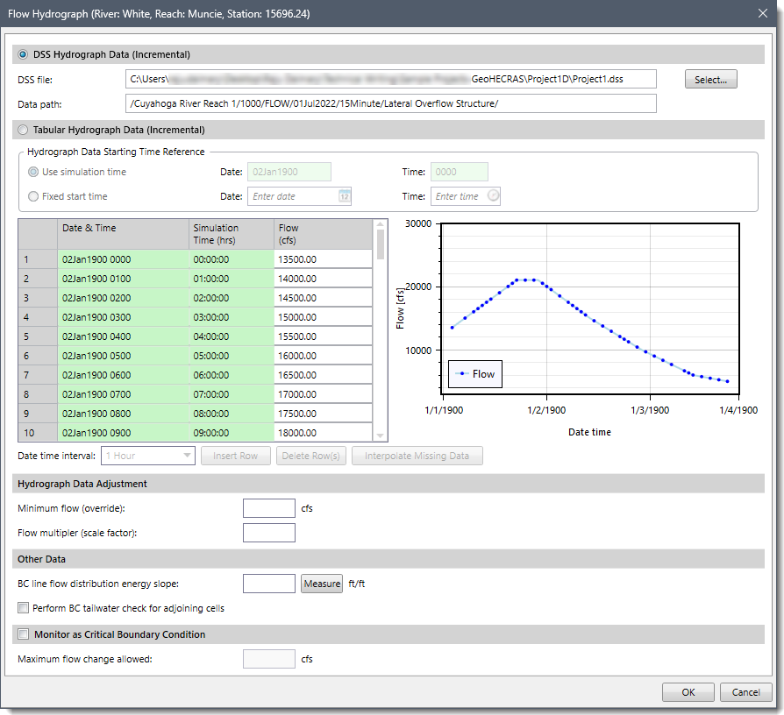This screenshot has height=715, width=784.
Task: Click table scrollbar down arrow
Action: point(380,435)
